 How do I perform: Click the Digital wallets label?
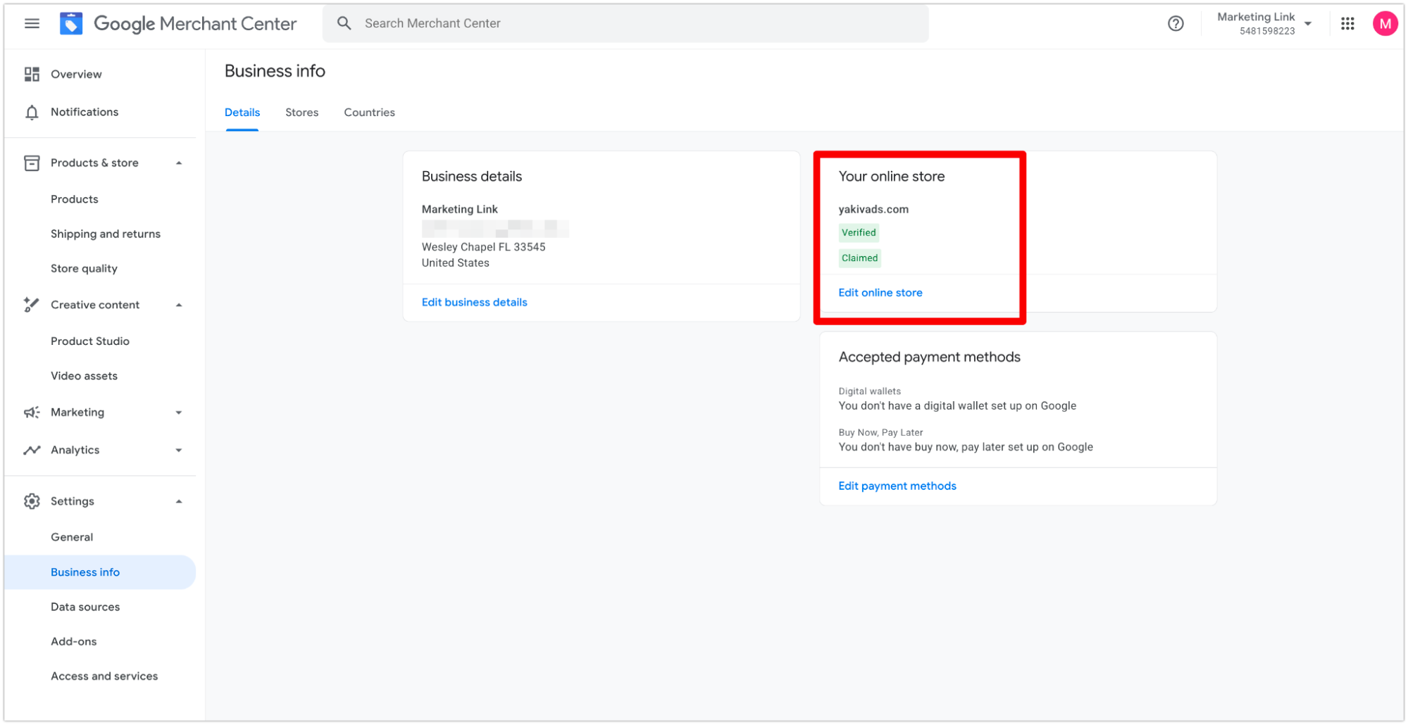(x=869, y=391)
